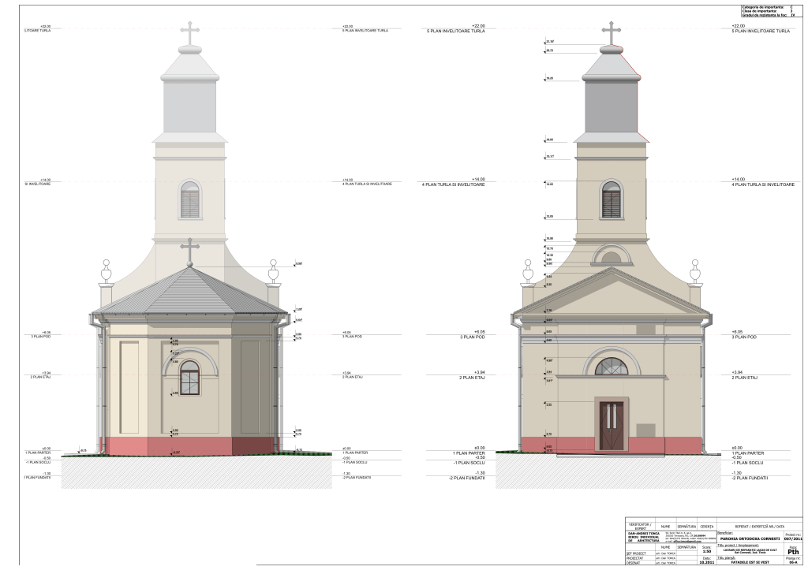
Task: Click the shuttered tower window on left elevation
Action: 189,199
